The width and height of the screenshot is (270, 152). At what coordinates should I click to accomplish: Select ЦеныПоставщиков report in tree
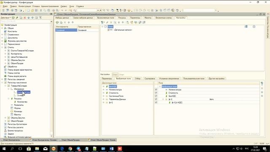pos(19,57)
